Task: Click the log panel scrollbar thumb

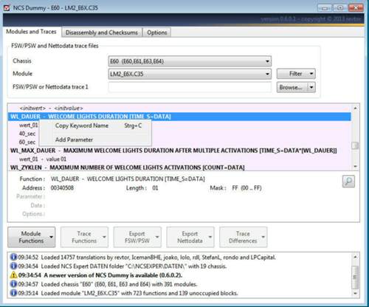Action: coord(355,277)
